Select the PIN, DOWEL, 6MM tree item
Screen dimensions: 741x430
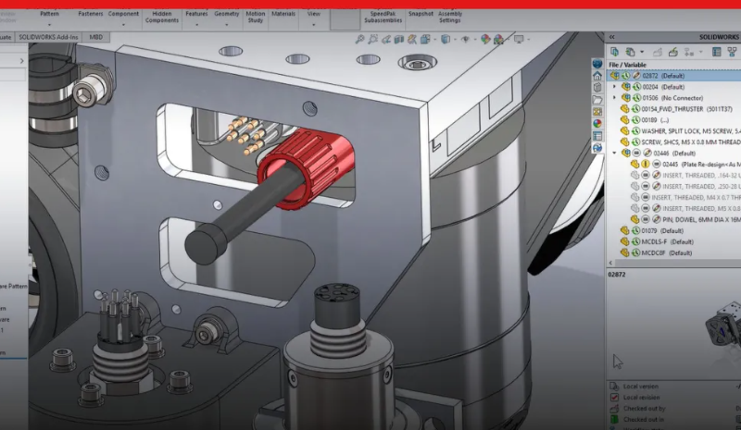(x=697, y=219)
